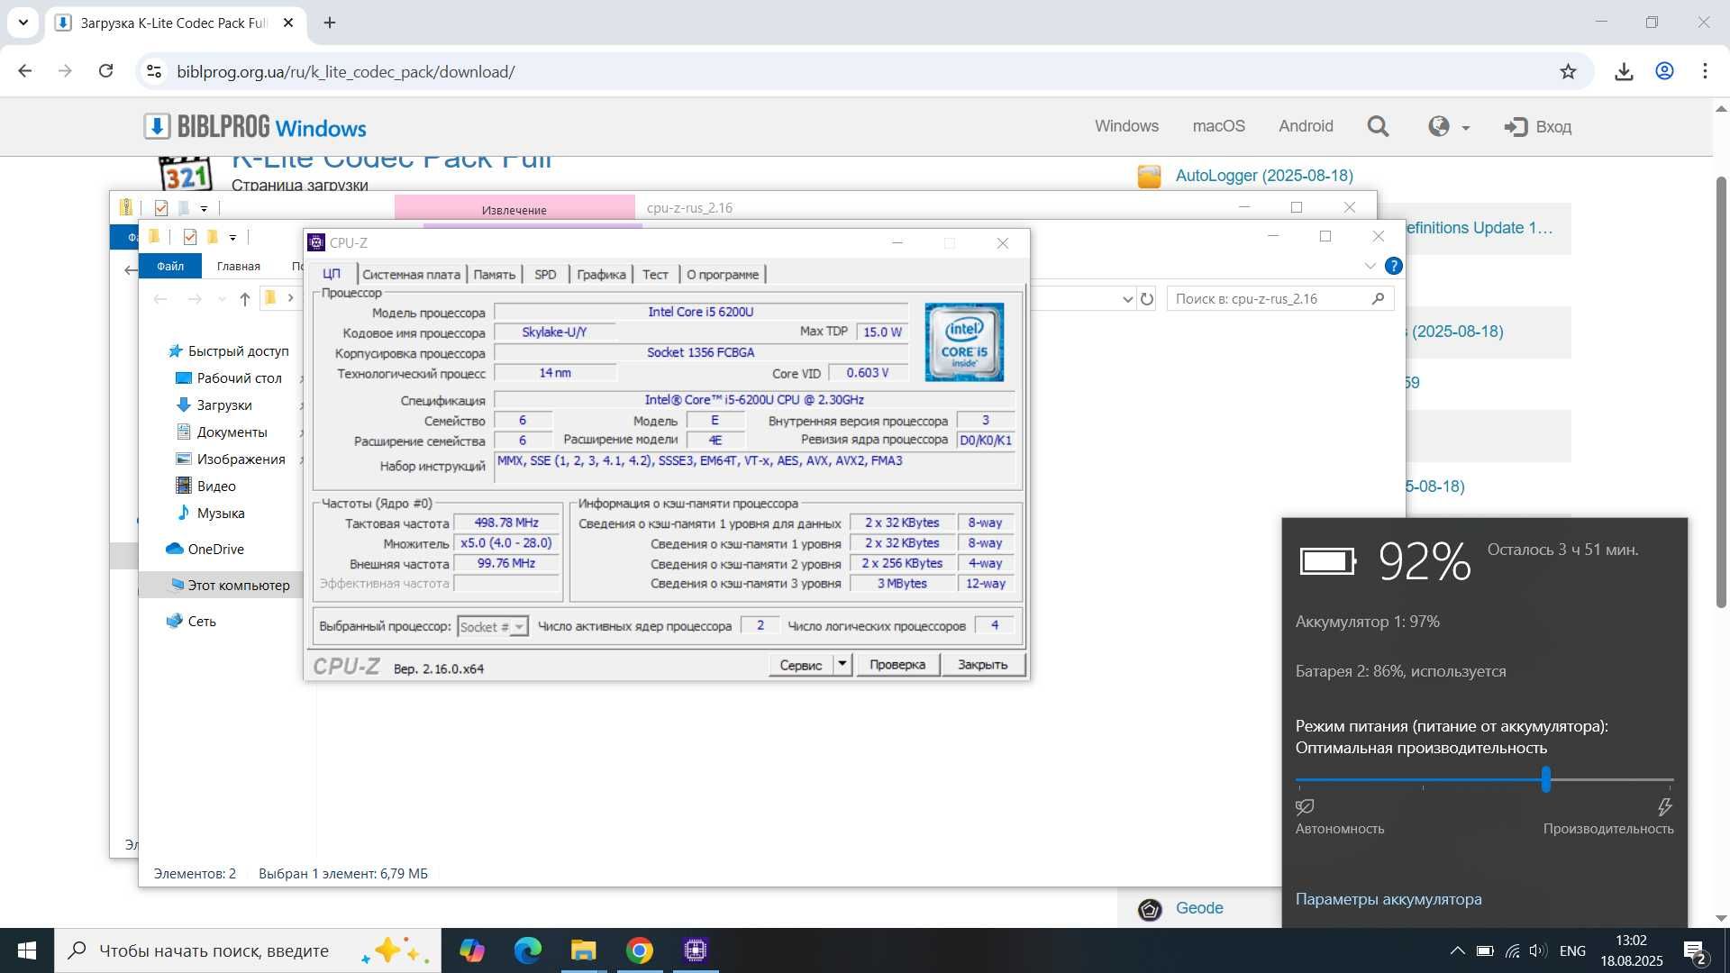Image resolution: width=1730 pixels, height=973 pixels.
Task: Click the Вход login link
Action: pos(1538,127)
